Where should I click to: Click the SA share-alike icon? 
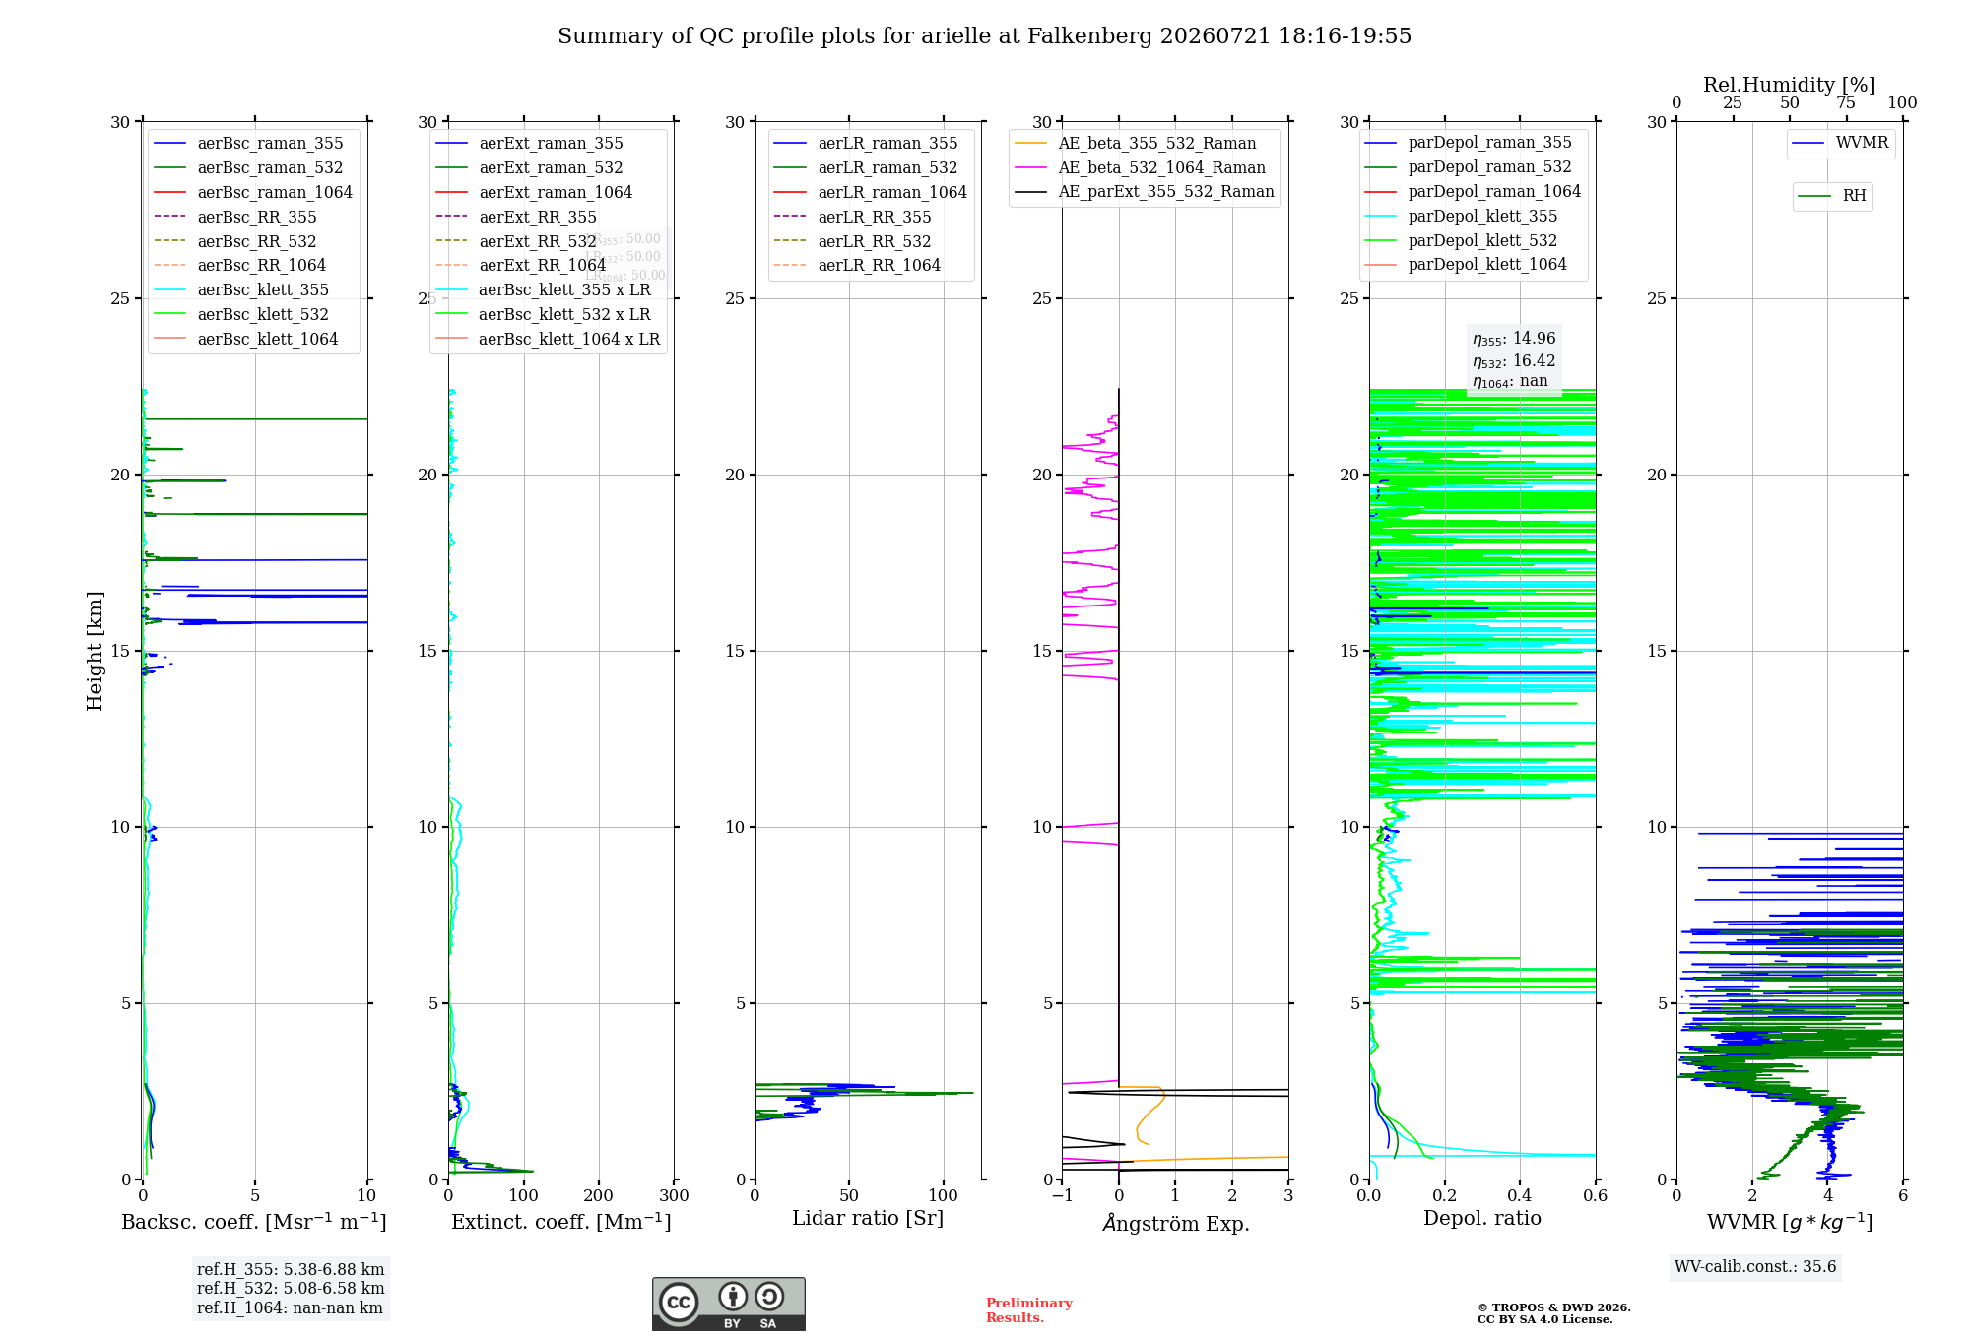click(769, 1296)
